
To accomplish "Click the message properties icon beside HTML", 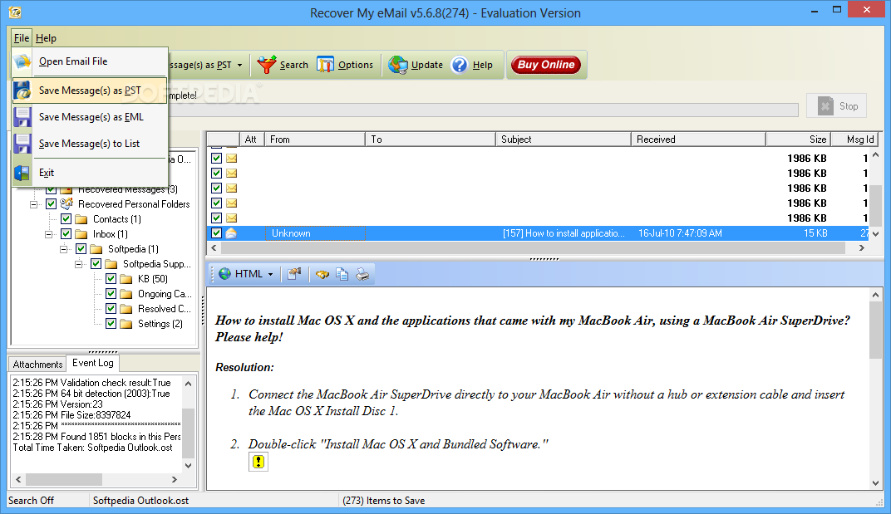I will click(x=294, y=274).
